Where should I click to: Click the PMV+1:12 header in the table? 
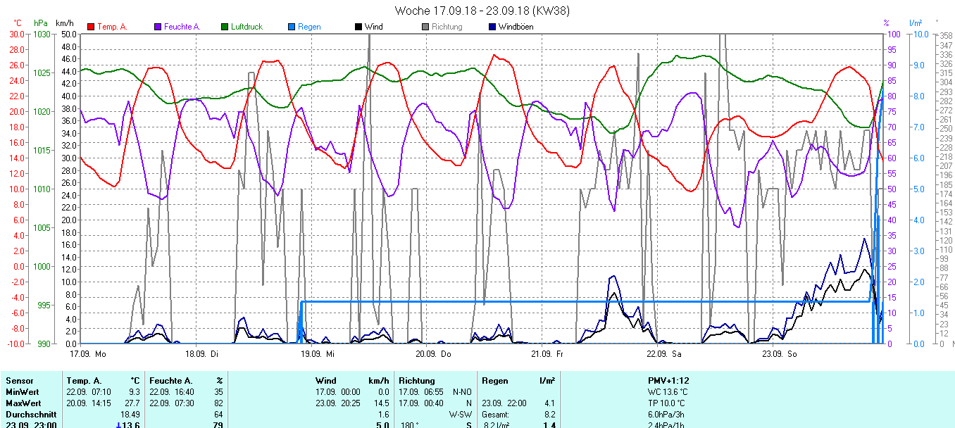668,381
